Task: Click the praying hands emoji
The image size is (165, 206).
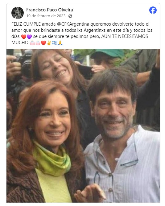Action: pos(60,43)
